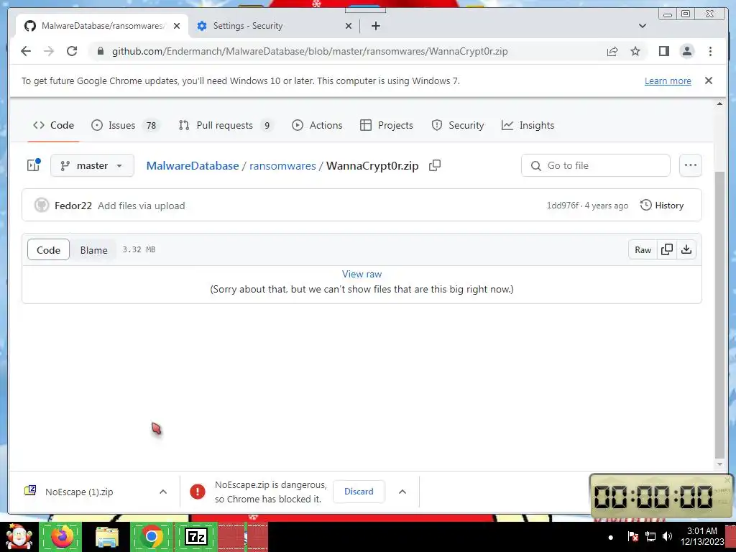736x552 pixels.
Task: Reload the GitHub page
Action: 72,51
